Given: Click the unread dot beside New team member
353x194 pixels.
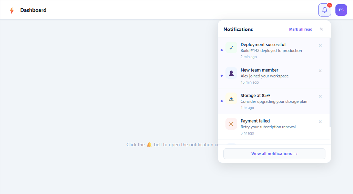Looking at the screenshot, I should (222, 76).
